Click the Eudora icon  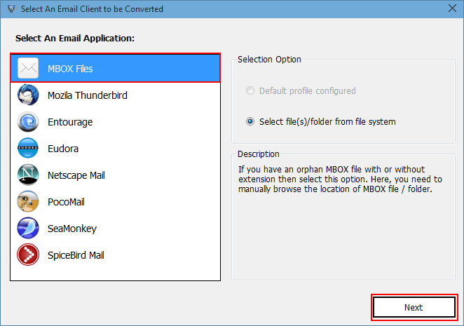coord(28,149)
